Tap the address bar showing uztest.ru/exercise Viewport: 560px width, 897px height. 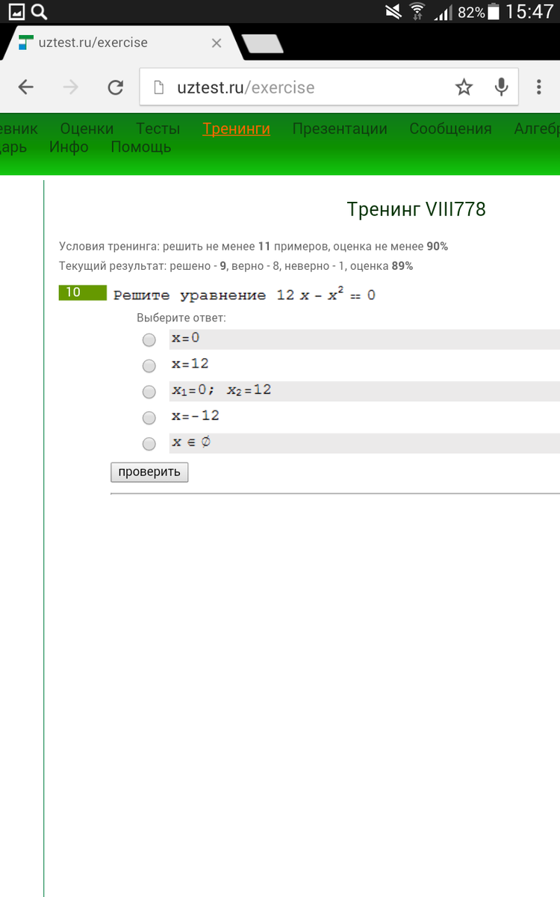(x=299, y=87)
